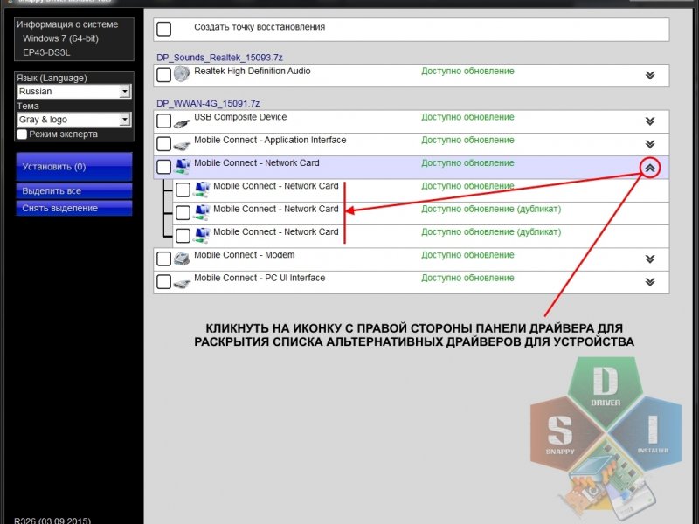Click the DP_WWAN-4G_15091.7z driverpack heading
Image resolution: width=699 pixels, height=524 pixels.
pos(208,103)
